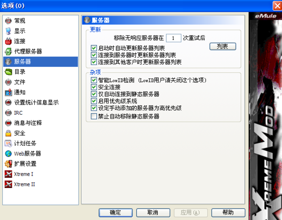282x220 pixels.
Task: Uncheck 启动时自动更新服务器列表
Action: pos(94,48)
